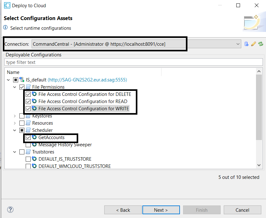Click the add new connection icon
The image size is (266, 218).
247,44
